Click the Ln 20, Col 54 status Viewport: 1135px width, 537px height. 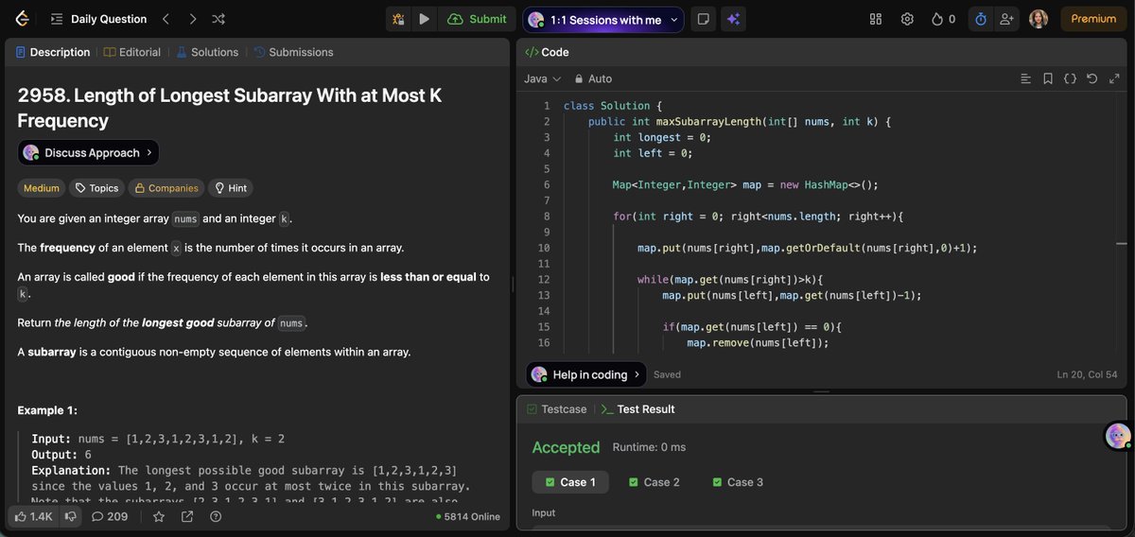pos(1087,374)
